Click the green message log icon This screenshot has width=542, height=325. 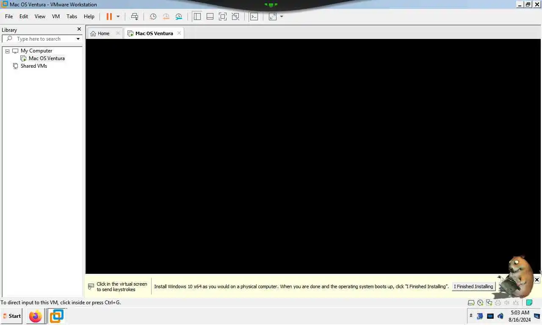(x=529, y=303)
